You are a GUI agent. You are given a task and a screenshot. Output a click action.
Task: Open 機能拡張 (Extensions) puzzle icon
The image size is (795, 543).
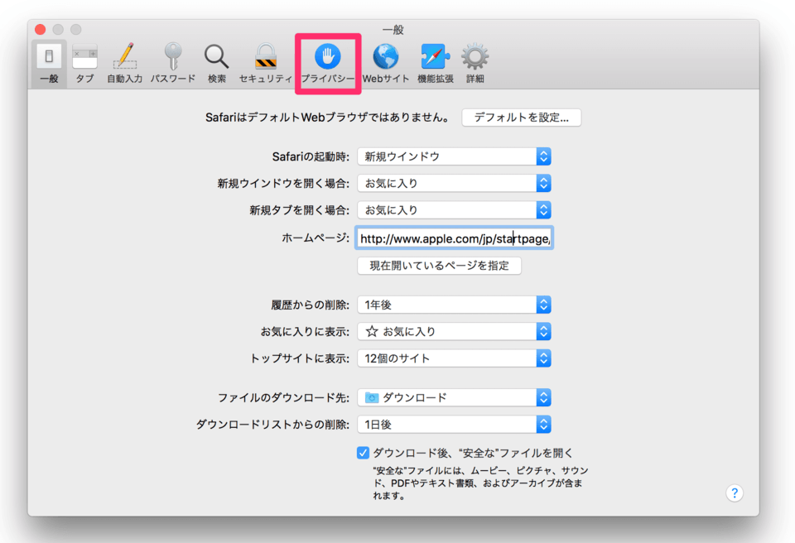pos(435,58)
